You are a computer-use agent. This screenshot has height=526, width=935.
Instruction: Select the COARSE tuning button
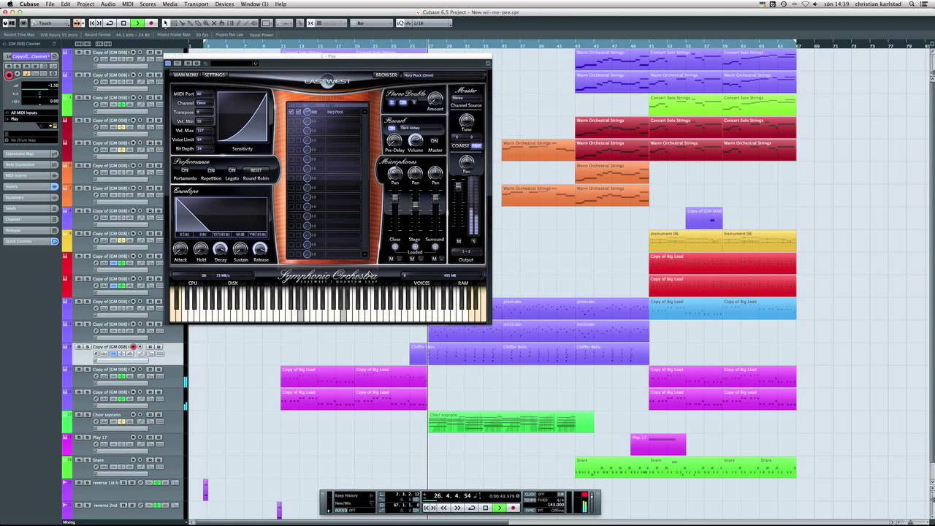coord(461,145)
